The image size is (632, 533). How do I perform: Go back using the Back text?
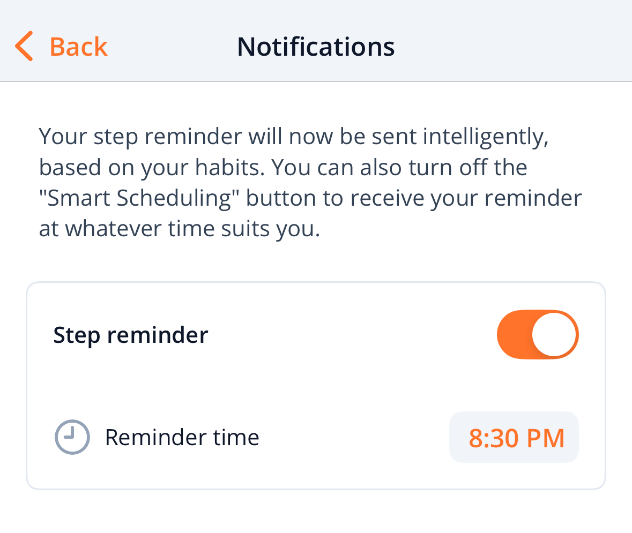click(x=78, y=47)
